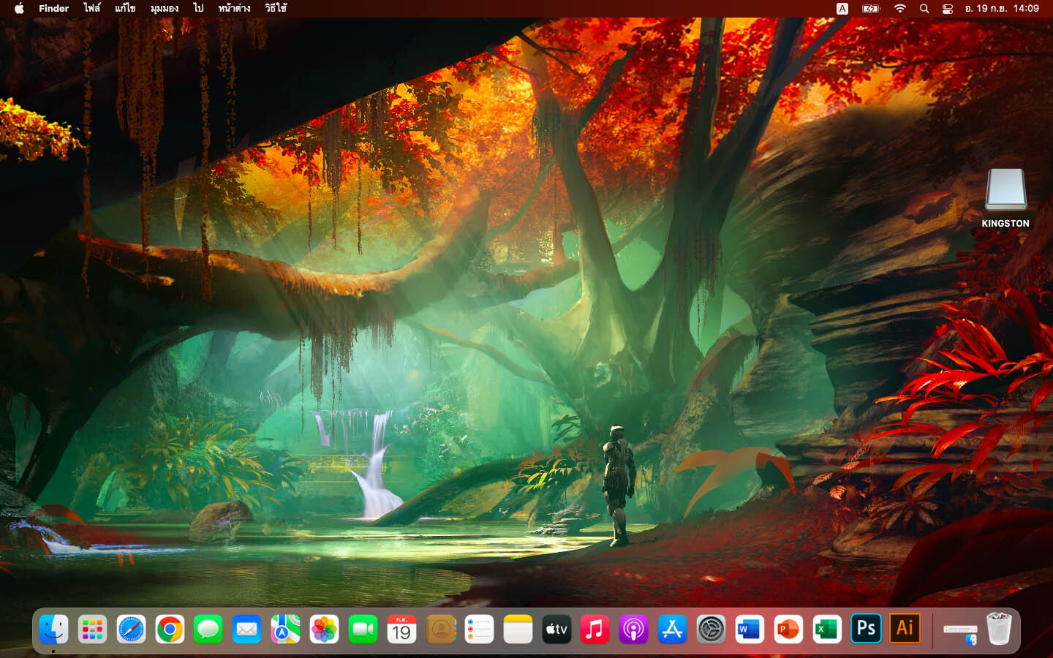Image resolution: width=1053 pixels, height=658 pixels.
Task: Launch Microsoft Word from Dock
Action: click(x=750, y=629)
